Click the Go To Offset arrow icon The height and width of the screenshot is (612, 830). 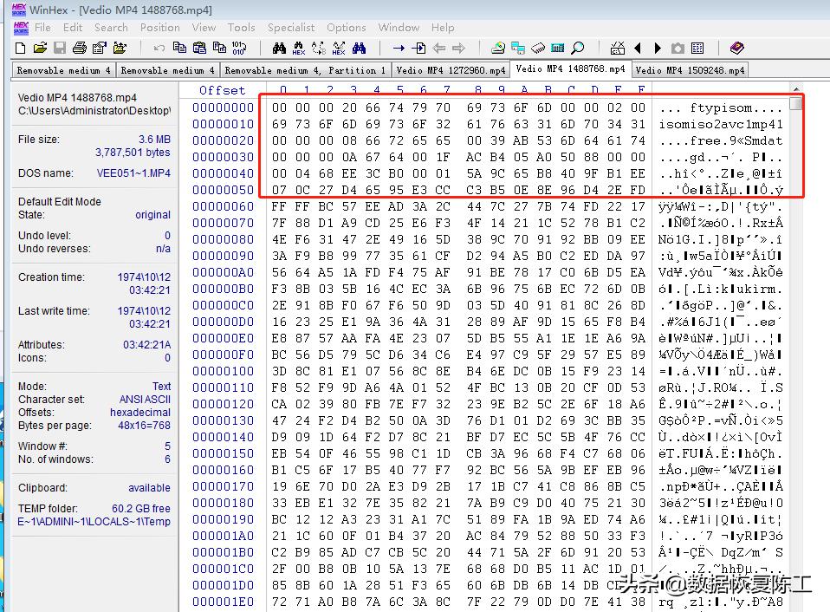pos(399,49)
